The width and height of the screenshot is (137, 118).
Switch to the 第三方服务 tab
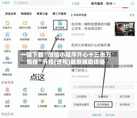[59, 14]
